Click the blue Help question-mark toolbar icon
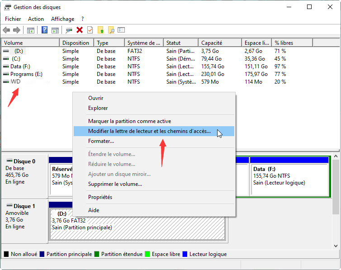Screen dimensions: 341x270 coord(45,30)
